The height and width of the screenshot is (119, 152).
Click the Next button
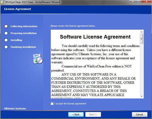tap(93, 114)
